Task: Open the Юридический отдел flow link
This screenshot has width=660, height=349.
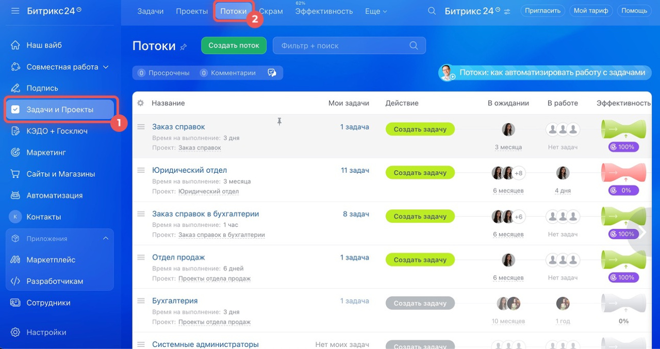Action: [x=189, y=170]
